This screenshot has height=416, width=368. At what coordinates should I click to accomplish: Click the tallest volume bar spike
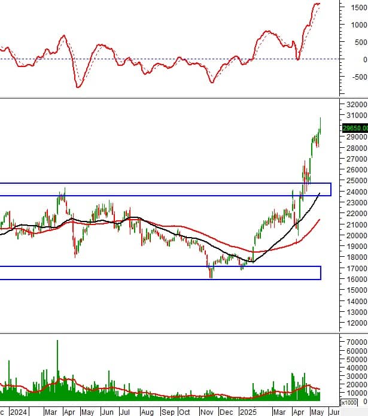(x=57, y=370)
